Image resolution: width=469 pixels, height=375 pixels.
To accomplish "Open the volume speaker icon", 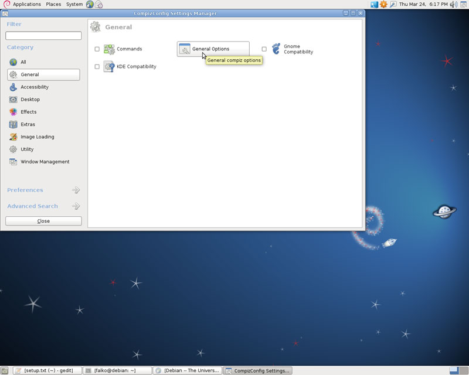I will click(x=454, y=4).
